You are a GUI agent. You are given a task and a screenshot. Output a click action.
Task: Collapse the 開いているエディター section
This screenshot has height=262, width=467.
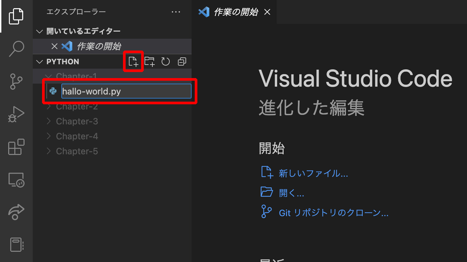tap(39, 31)
